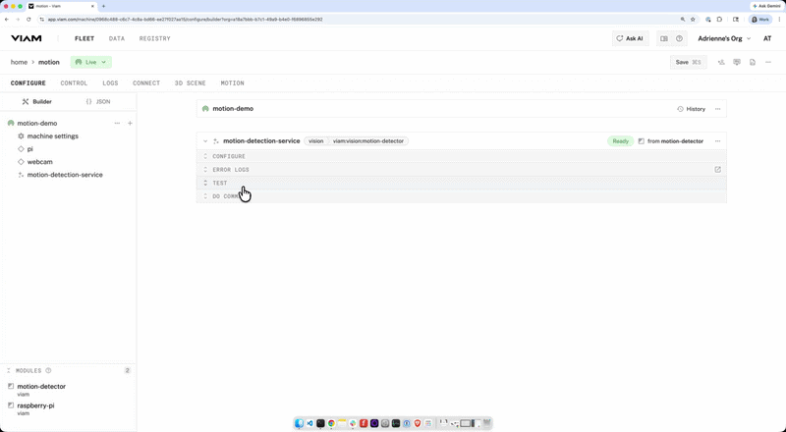
Task: Select JSON mode
Action: point(98,102)
